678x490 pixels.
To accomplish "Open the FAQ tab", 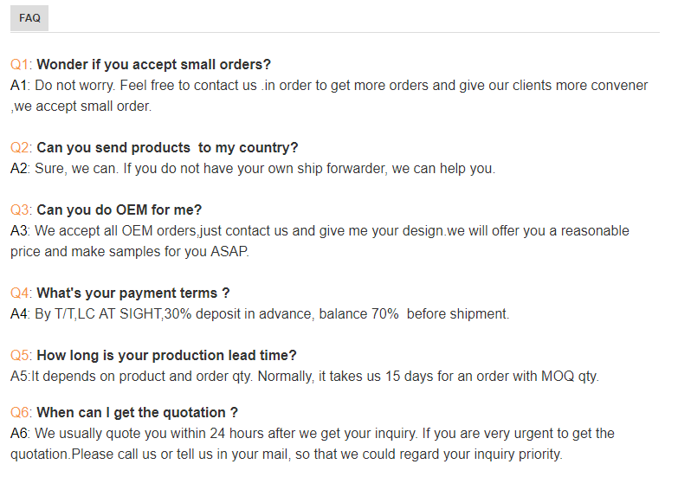I will [x=29, y=18].
